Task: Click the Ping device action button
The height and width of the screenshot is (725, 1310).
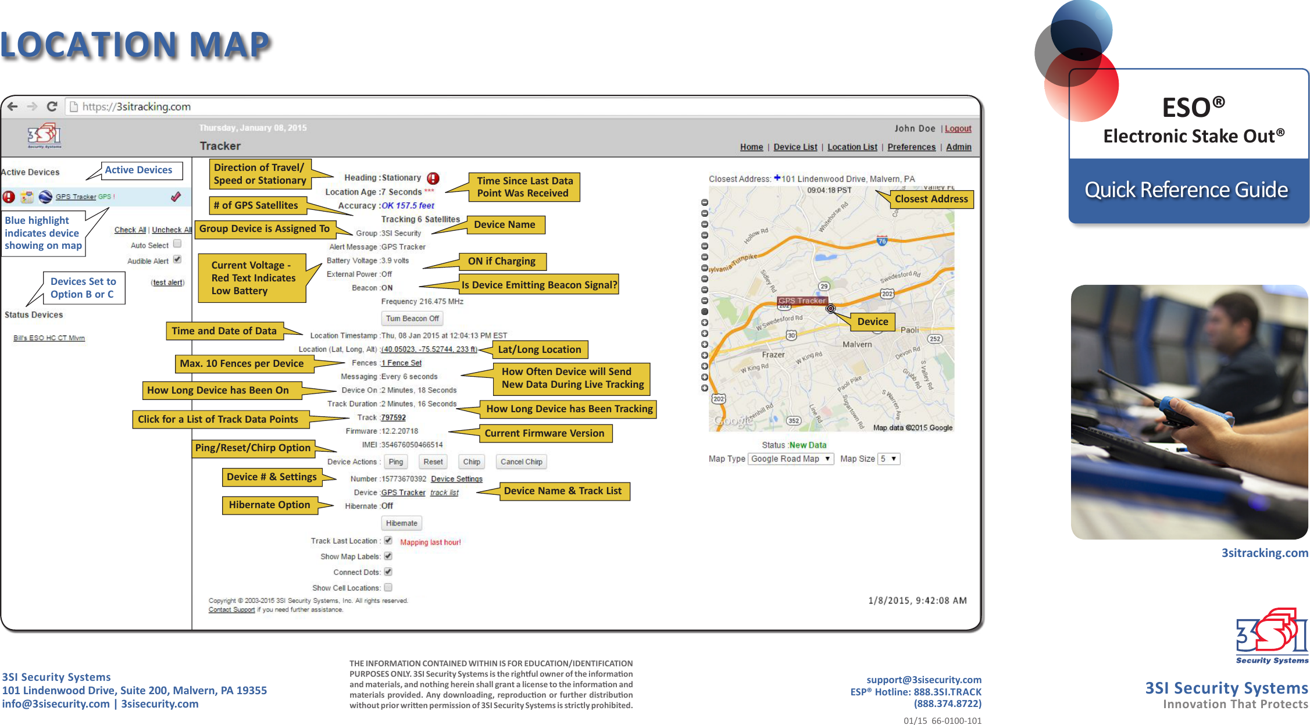Action: 396,462
